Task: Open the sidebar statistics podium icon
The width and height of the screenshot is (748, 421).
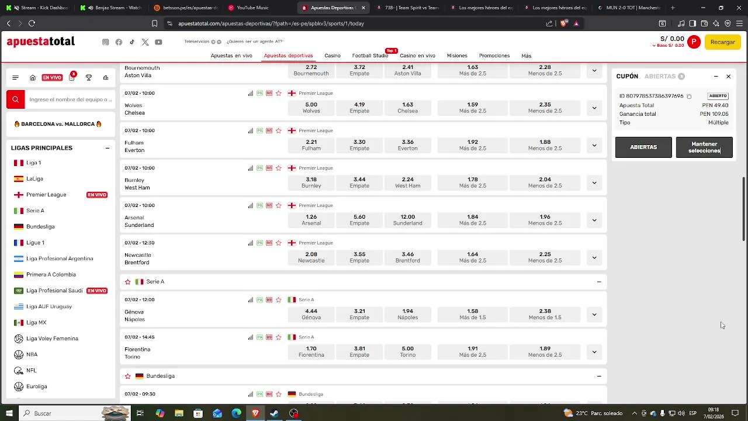Action: coord(106,77)
